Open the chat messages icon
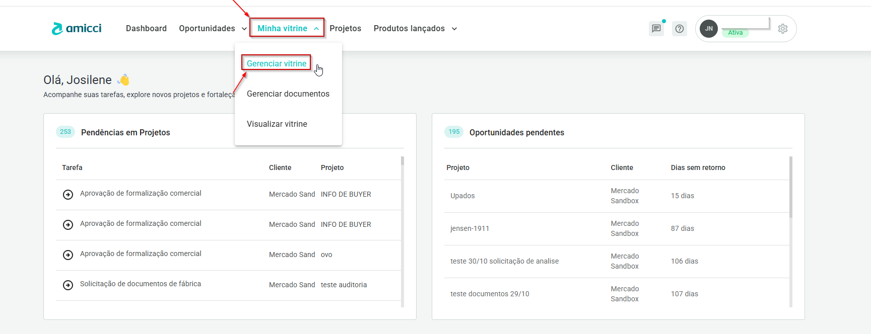The width and height of the screenshot is (871, 334). (x=656, y=29)
